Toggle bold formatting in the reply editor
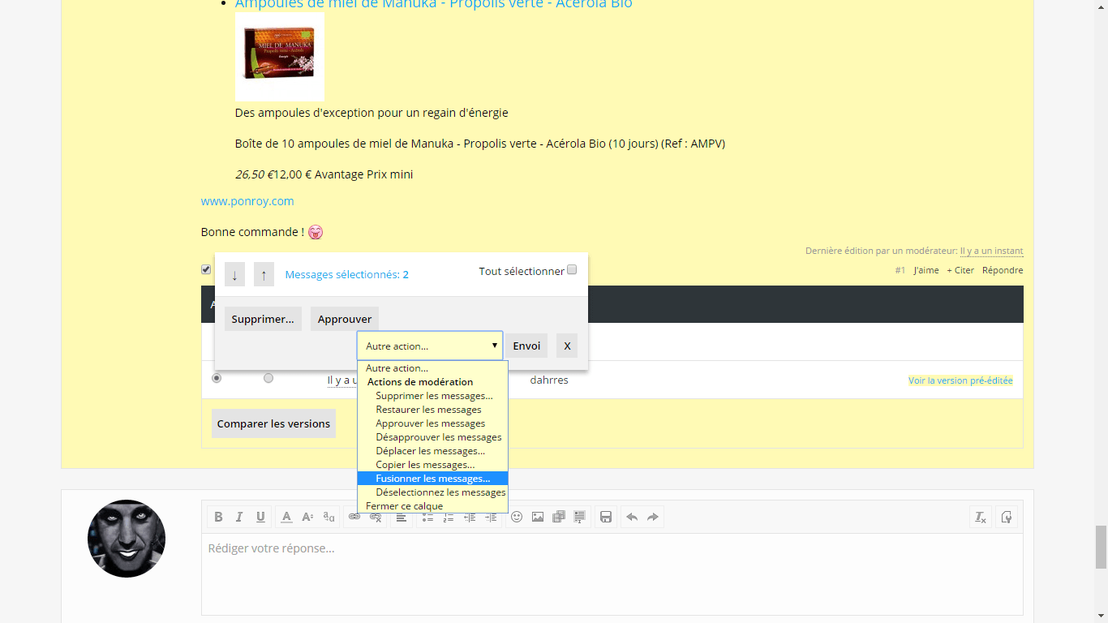Image resolution: width=1108 pixels, height=623 pixels. click(218, 517)
